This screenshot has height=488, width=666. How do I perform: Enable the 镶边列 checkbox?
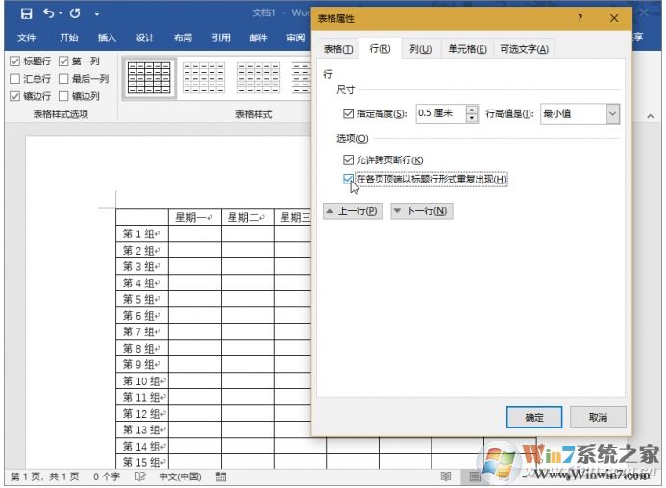(x=63, y=96)
